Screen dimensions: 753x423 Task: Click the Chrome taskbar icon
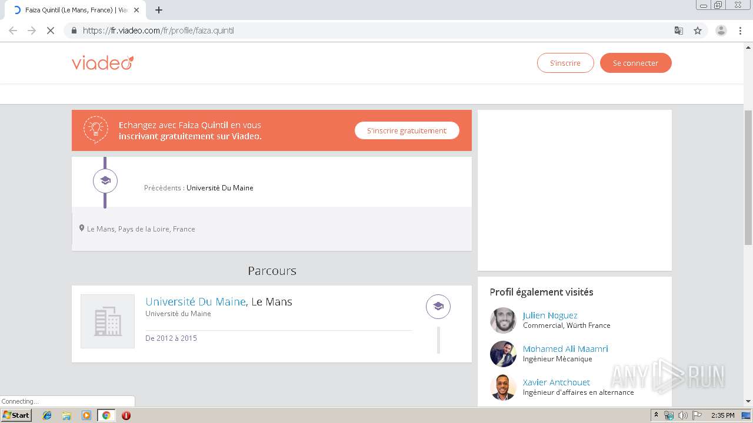[106, 415]
